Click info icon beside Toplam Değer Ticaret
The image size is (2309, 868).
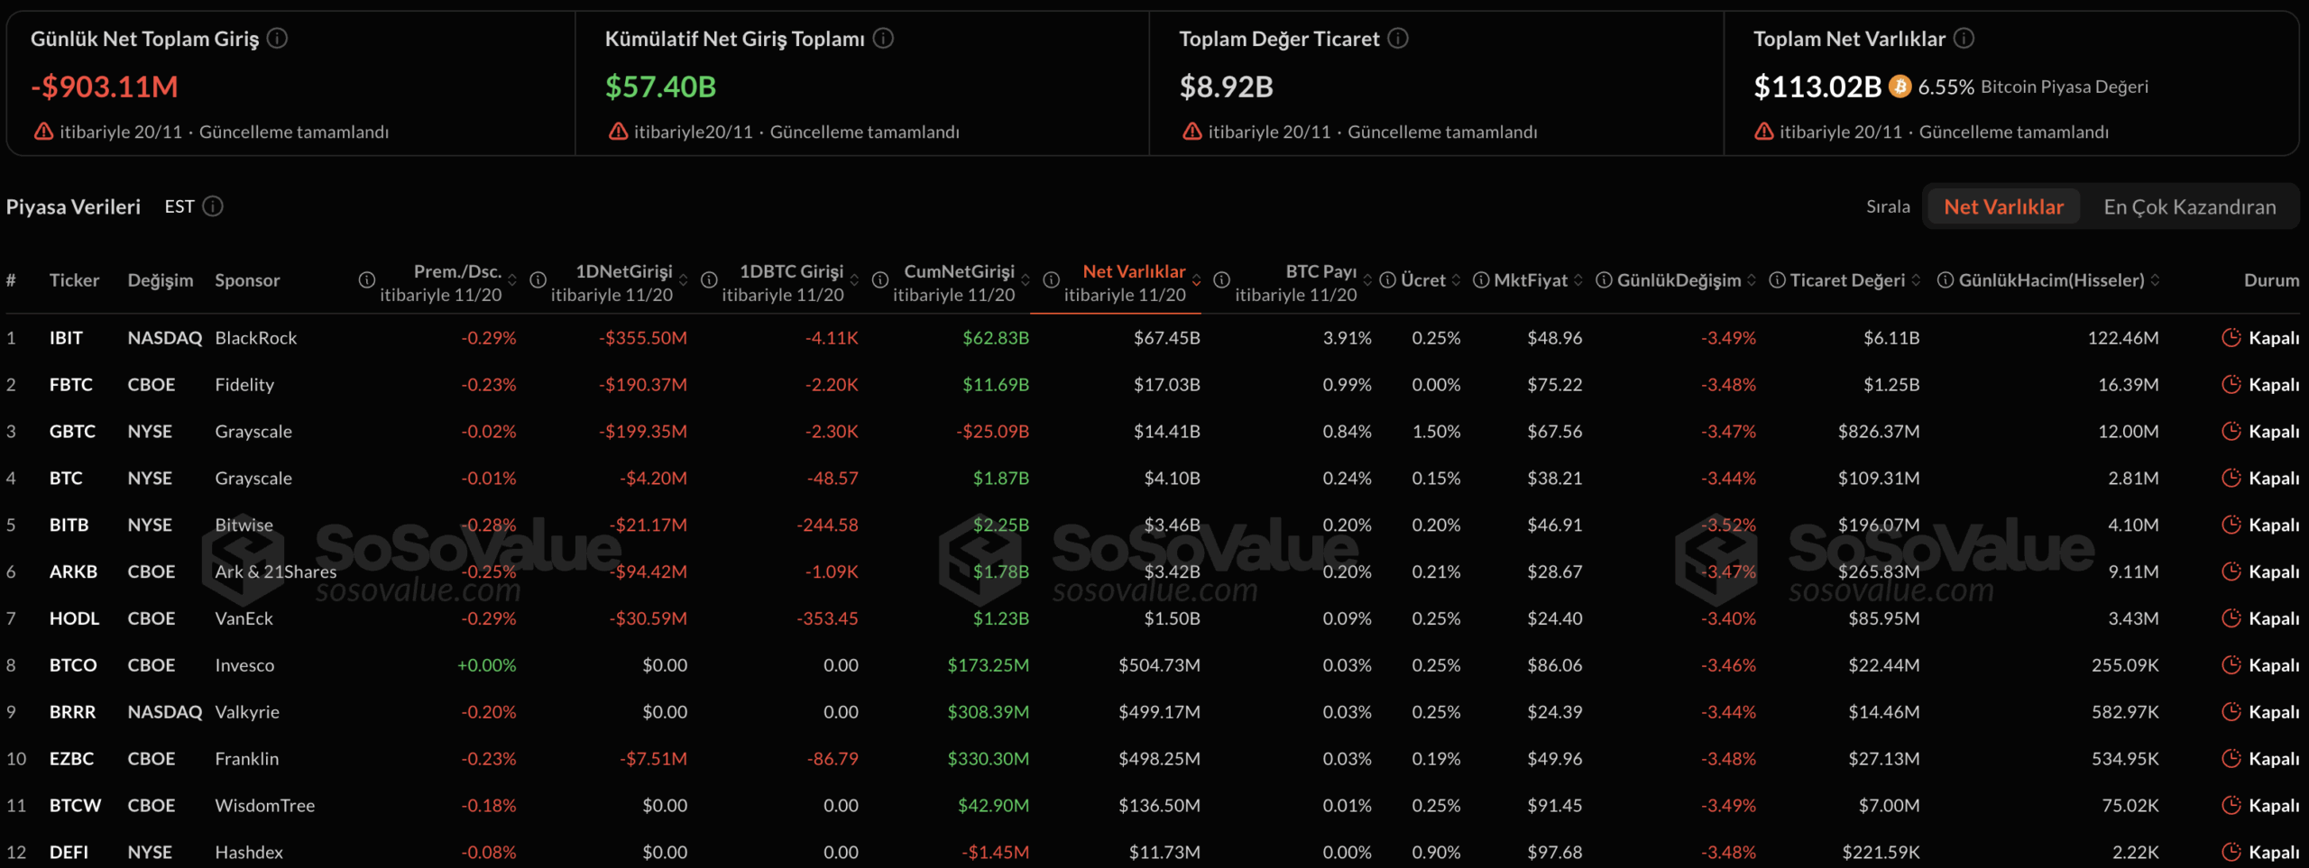tap(1398, 39)
